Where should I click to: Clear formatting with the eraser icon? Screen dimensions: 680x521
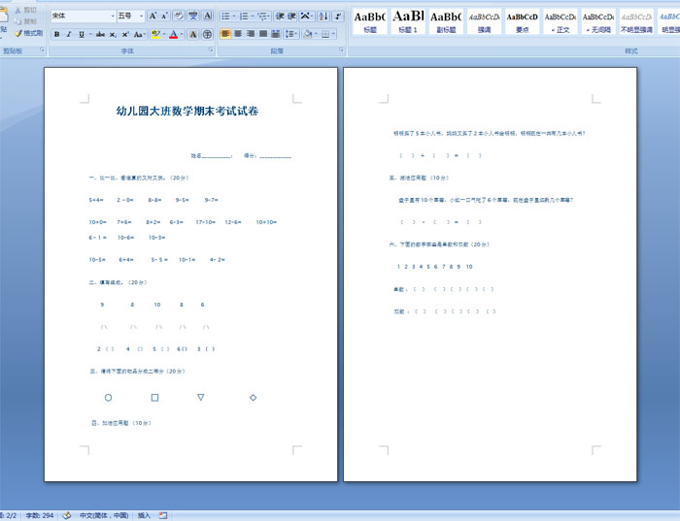[x=179, y=16]
